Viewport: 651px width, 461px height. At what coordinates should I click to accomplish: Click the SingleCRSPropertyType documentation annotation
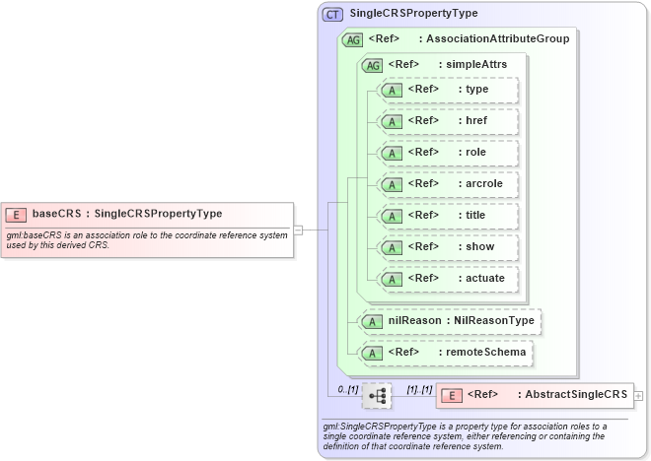point(465,436)
